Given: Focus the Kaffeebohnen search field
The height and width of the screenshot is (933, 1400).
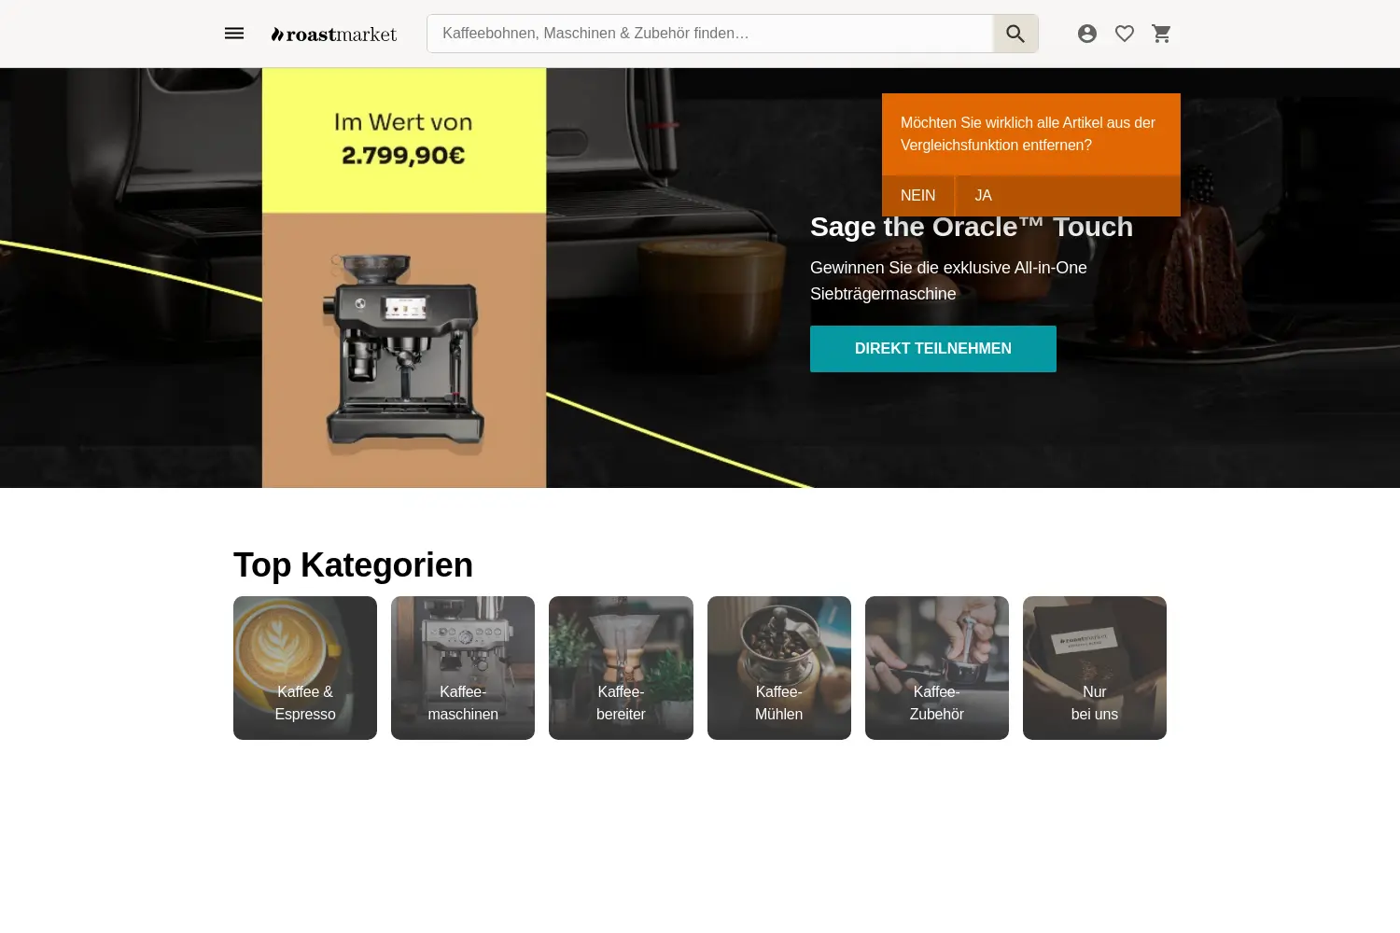Looking at the screenshot, I should [710, 34].
